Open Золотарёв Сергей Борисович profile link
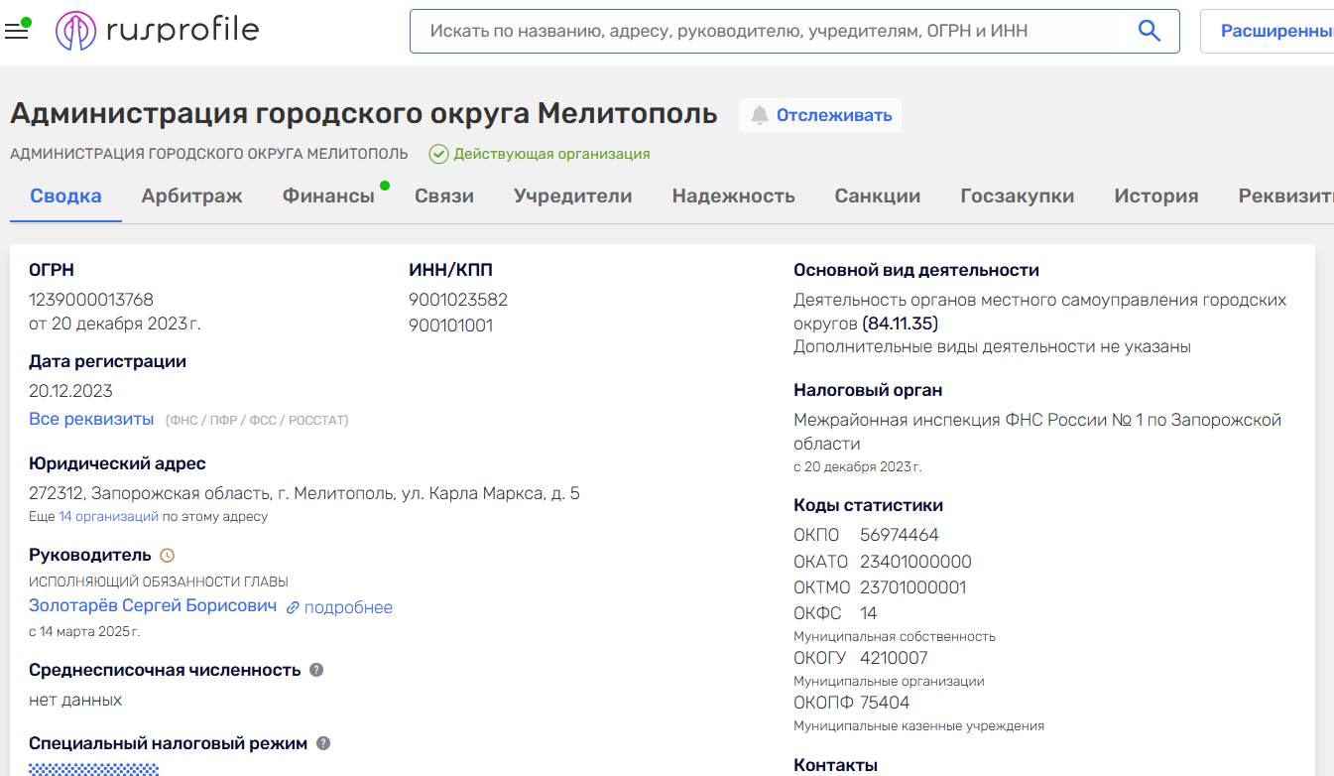 (x=153, y=605)
